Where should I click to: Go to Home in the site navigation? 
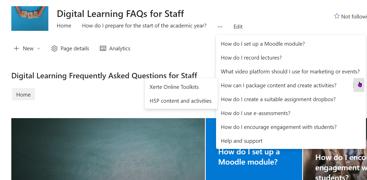(x=64, y=26)
